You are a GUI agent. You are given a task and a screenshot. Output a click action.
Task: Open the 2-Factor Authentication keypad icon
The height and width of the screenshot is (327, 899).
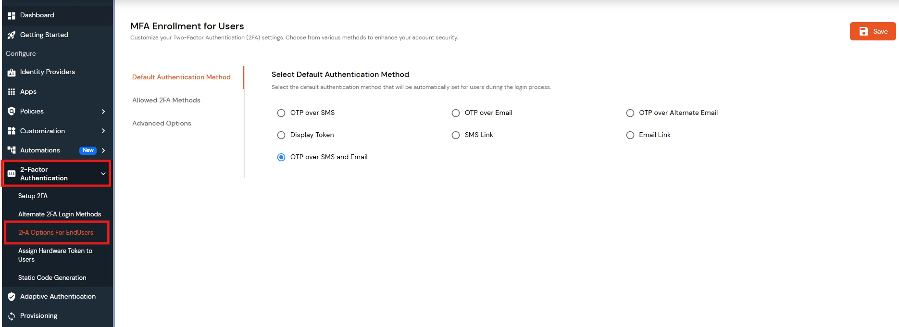(x=11, y=174)
